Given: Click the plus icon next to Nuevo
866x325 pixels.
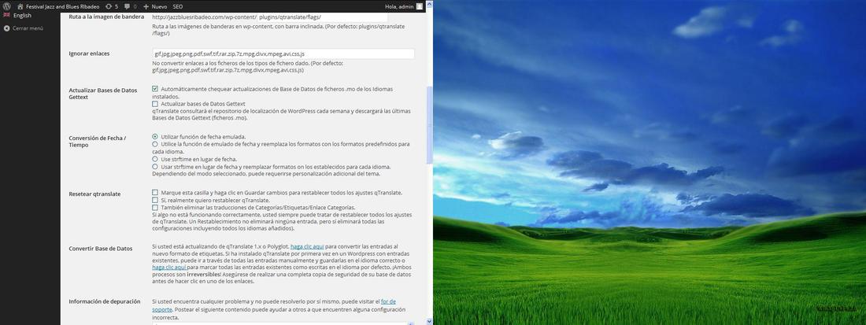Looking at the screenshot, I should [146, 6].
